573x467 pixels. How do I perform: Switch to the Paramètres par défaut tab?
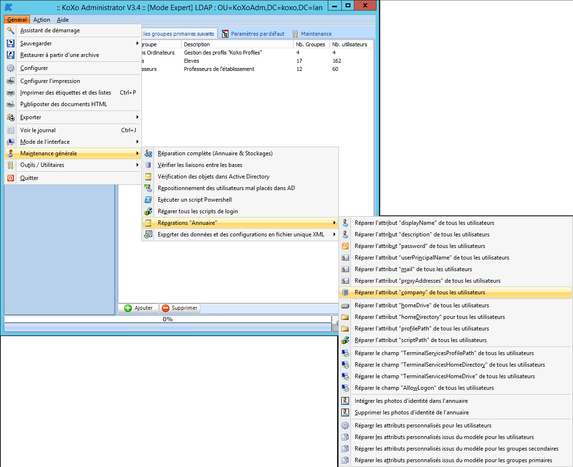tap(253, 34)
